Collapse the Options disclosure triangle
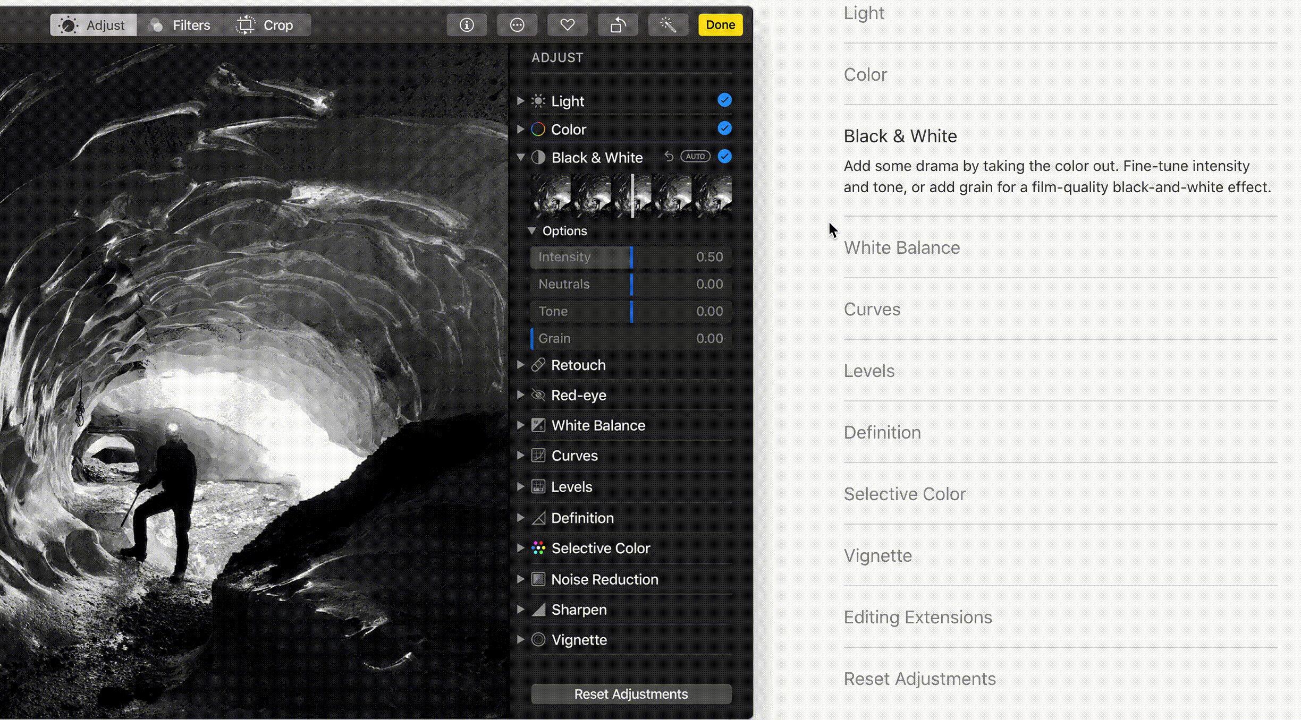This screenshot has height=720, width=1301. 531,231
